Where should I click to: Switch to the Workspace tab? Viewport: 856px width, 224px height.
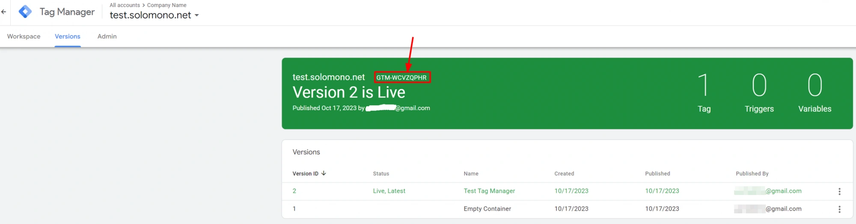coord(24,37)
